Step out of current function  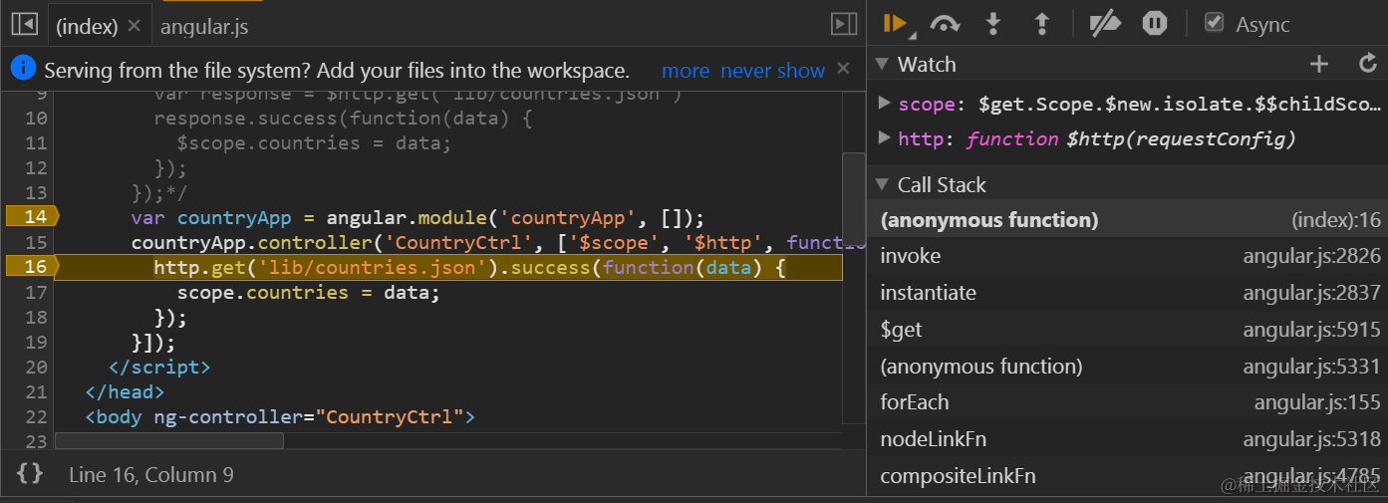coord(1041,24)
